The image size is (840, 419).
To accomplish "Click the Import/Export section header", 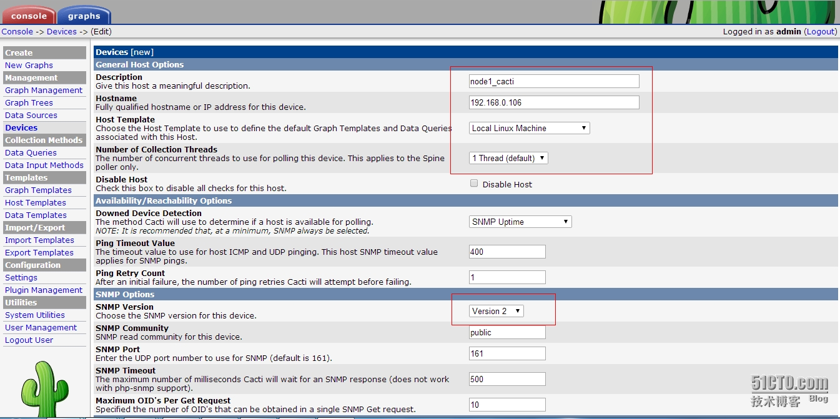I will [x=44, y=227].
